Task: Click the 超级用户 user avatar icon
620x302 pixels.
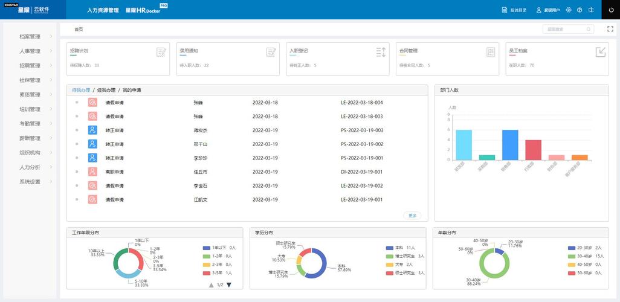Action: tap(538, 10)
